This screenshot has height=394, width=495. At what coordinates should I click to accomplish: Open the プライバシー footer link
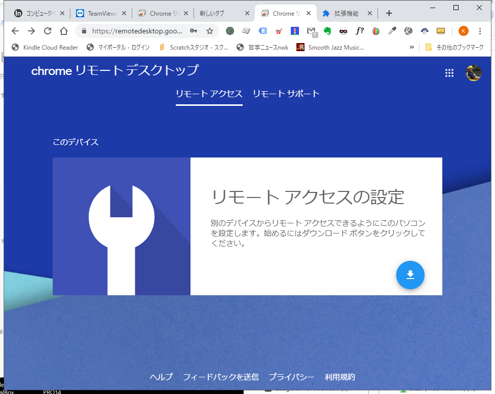click(x=292, y=377)
